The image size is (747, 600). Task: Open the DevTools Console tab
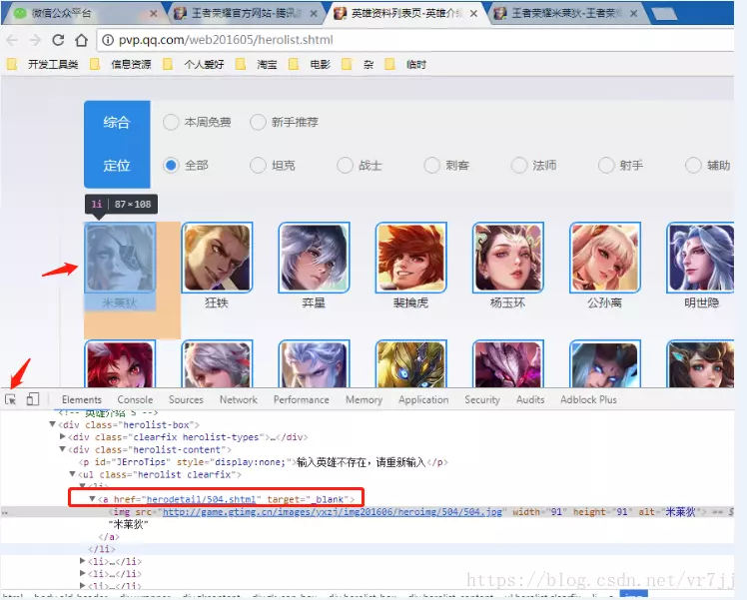pos(135,399)
